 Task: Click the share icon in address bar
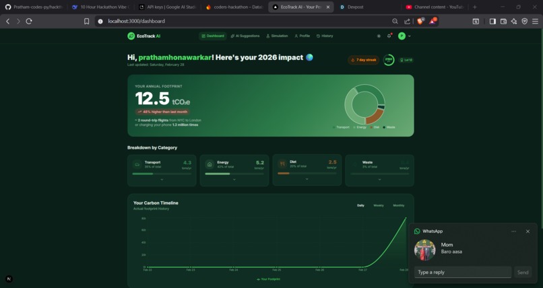point(407,21)
